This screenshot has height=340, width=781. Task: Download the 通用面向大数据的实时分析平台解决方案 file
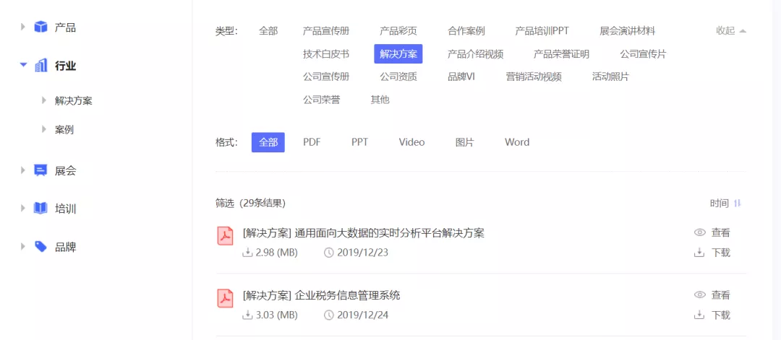click(x=712, y=253)
